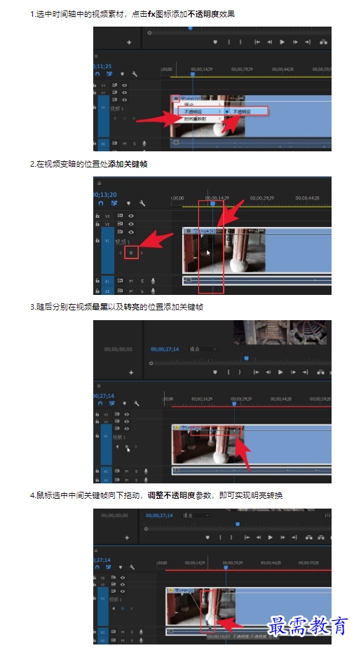Select 不透明度 in step 1 fx menu
Viewport: 354px width, 648px height.
click(200, 111)
